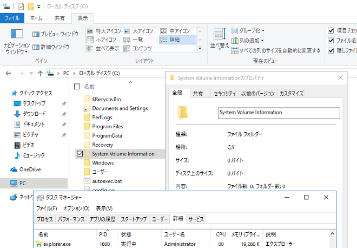Select OneDrive in navigation pane

pos(26,169)
